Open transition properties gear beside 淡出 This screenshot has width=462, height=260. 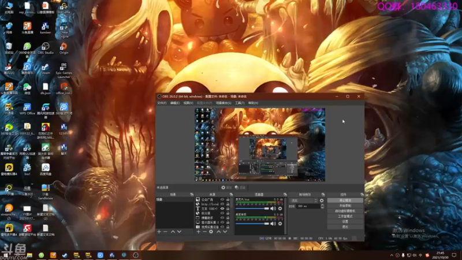click(322, 200)
